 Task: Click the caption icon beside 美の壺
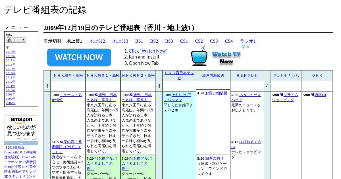(61, 141)
